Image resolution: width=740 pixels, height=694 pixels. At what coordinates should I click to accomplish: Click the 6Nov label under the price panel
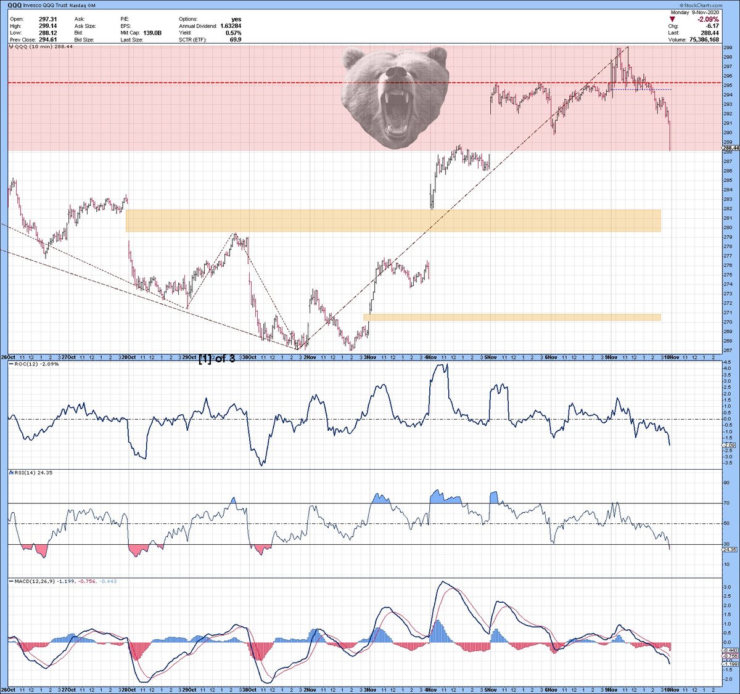coord(551,357)
